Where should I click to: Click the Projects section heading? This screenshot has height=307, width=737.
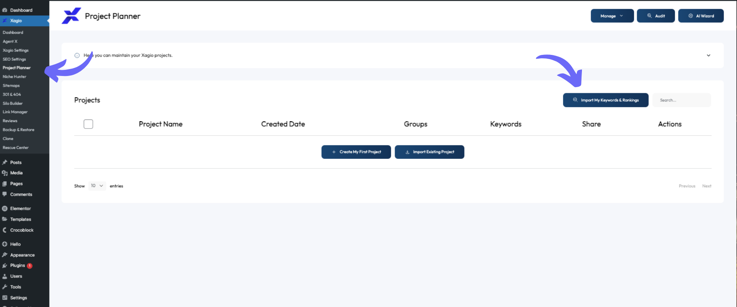tap(87, 100)
